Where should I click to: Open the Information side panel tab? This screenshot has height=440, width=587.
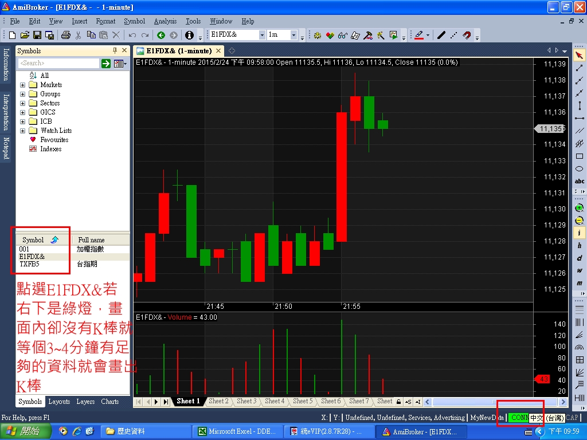[6, 64]
